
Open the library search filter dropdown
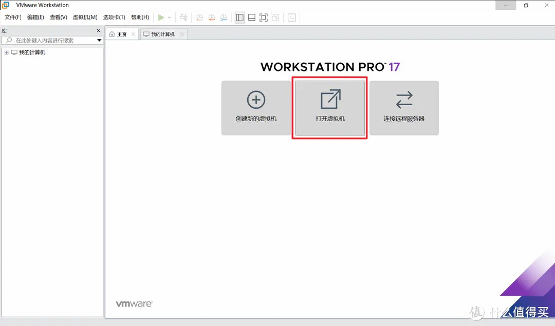[99, 40]
